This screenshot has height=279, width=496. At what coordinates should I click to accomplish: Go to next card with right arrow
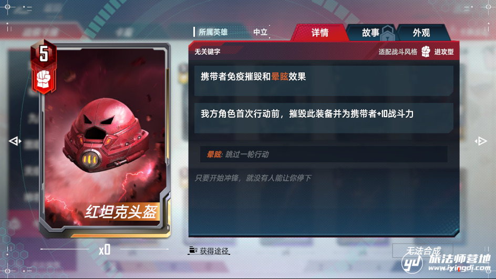[481, 141]
